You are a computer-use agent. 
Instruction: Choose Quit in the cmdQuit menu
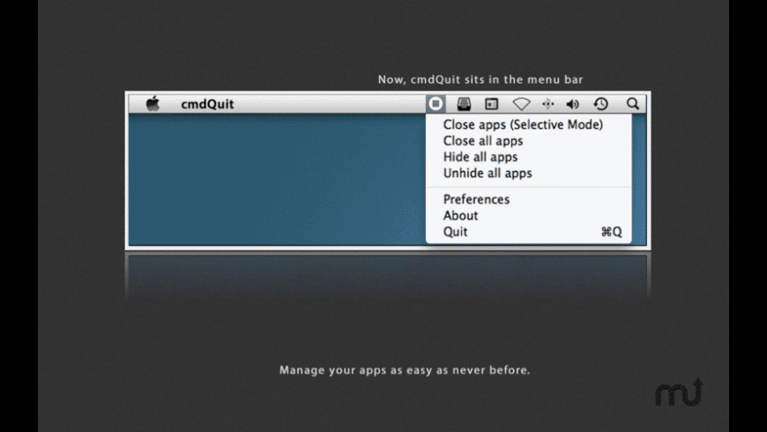tap(528, 231)
